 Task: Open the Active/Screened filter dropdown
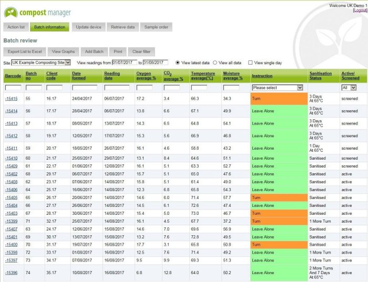tap(349, 88)
